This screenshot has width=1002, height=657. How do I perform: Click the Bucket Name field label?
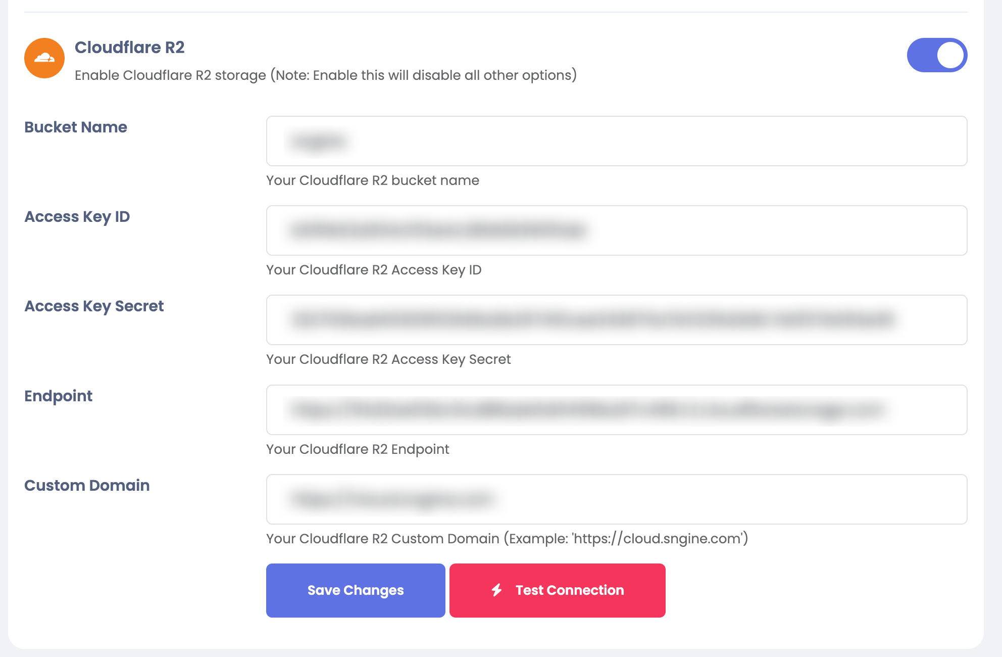click(x=76, y=127)
